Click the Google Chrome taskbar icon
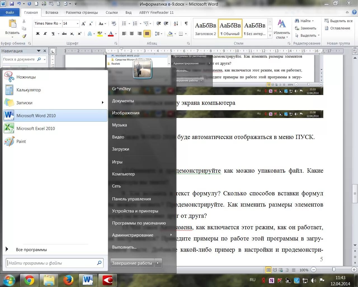The width and height of the screenshot is (358, 287). coord(29,280)
